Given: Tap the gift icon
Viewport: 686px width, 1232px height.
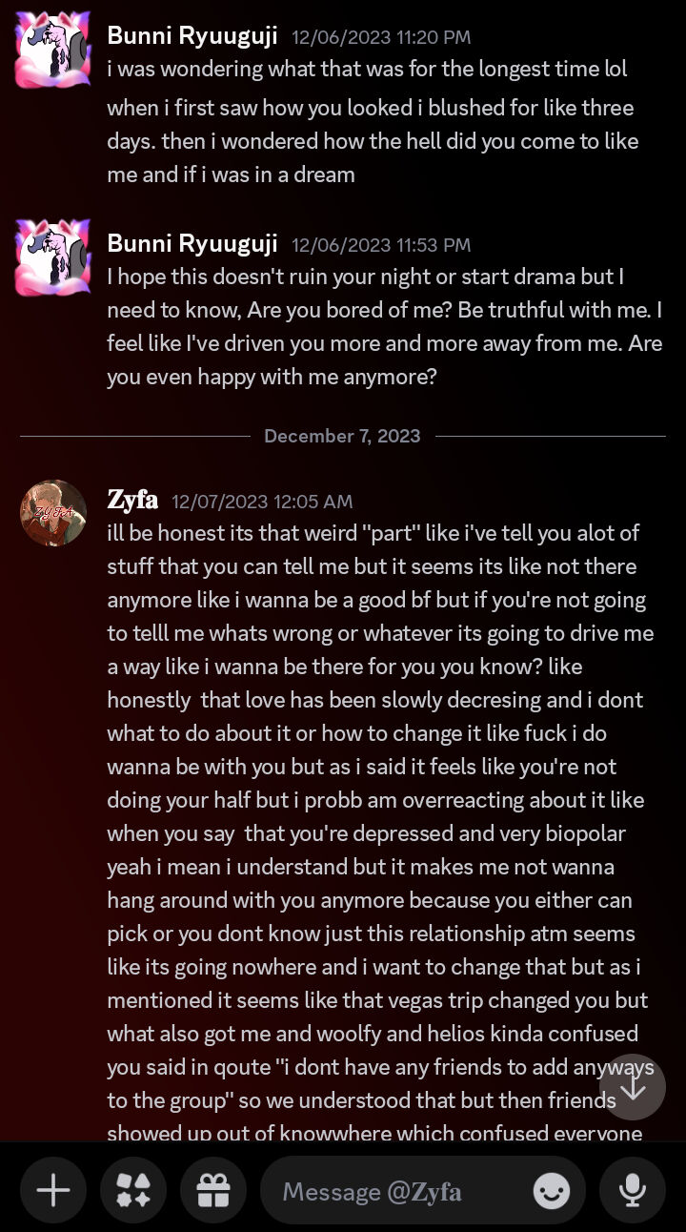Looking at the screenshot, I should pos(213,1190).
